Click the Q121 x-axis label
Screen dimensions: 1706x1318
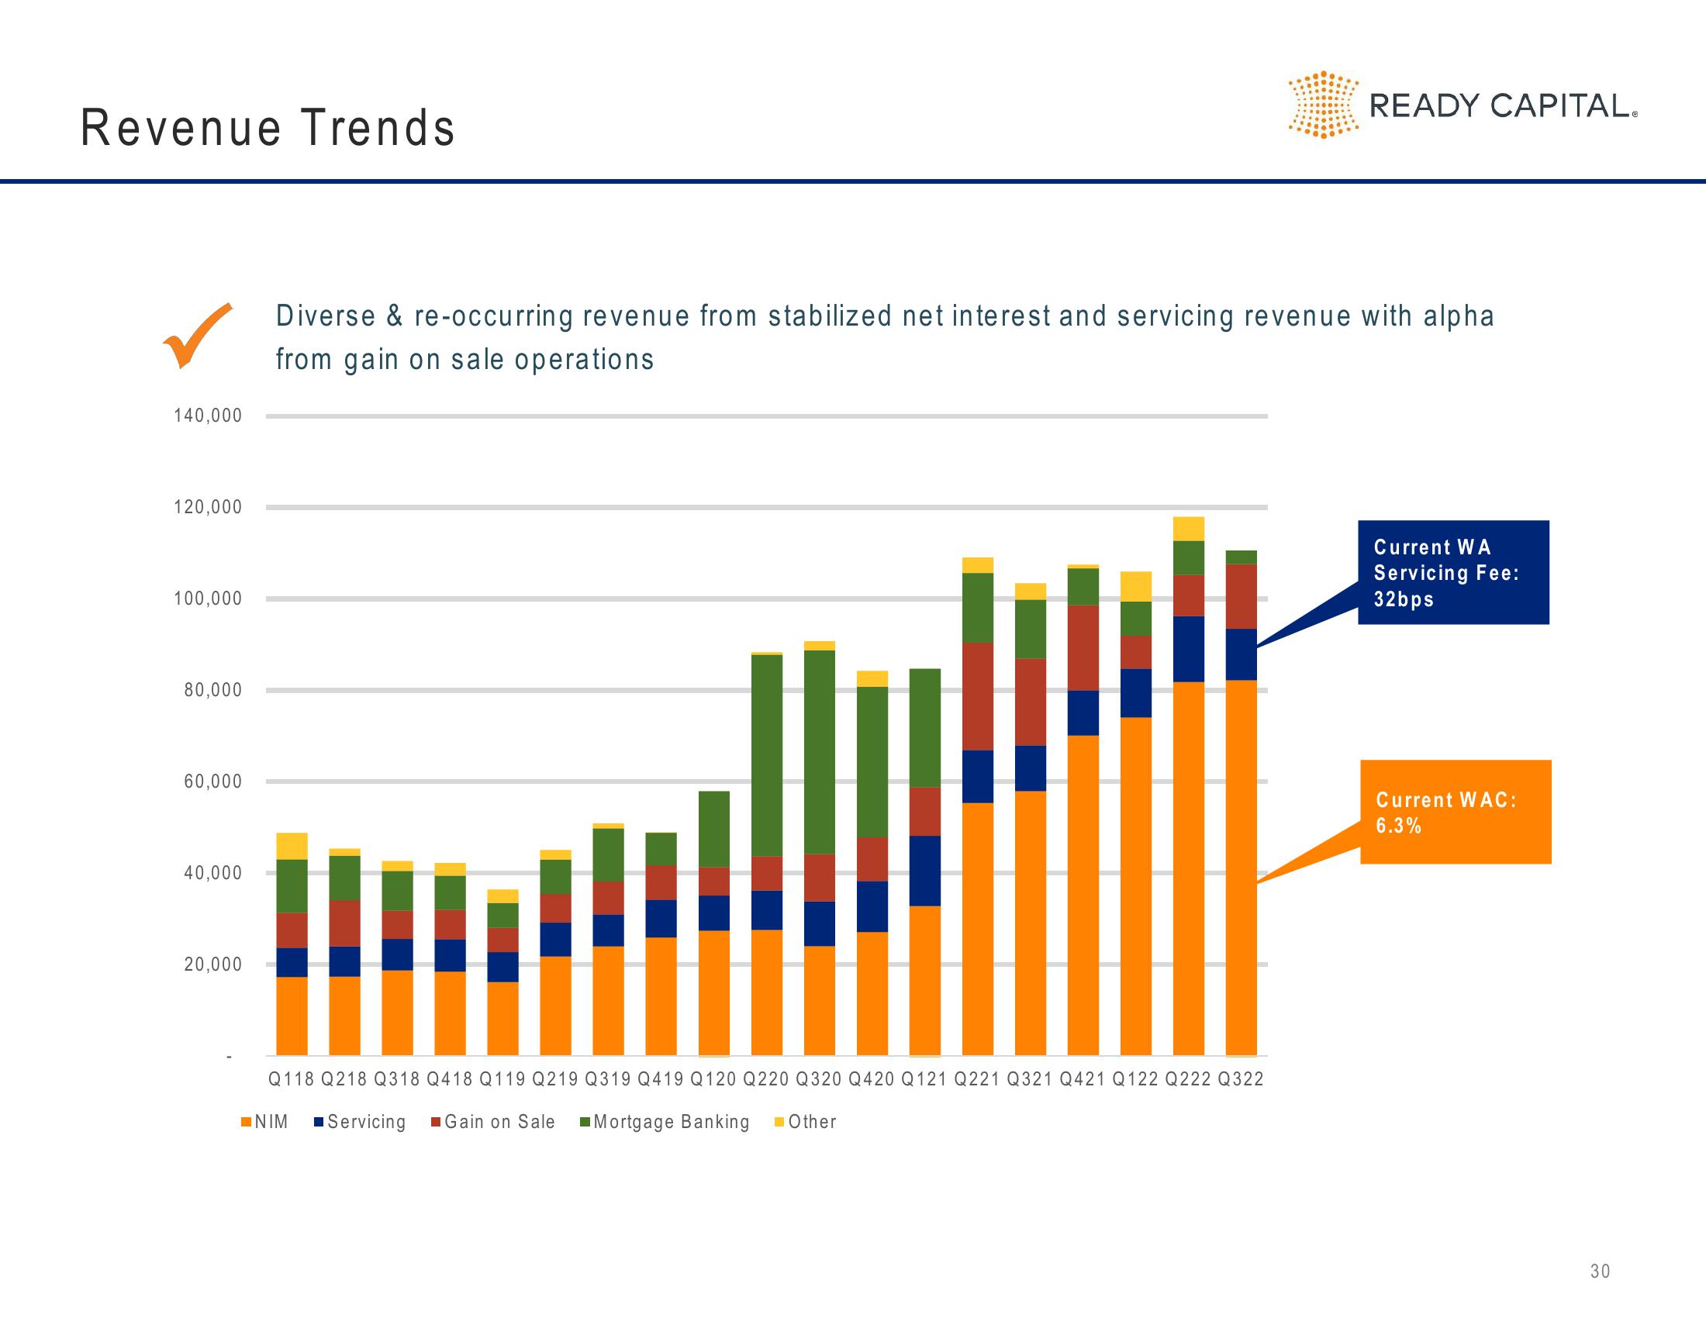(x=924, y=1079)
